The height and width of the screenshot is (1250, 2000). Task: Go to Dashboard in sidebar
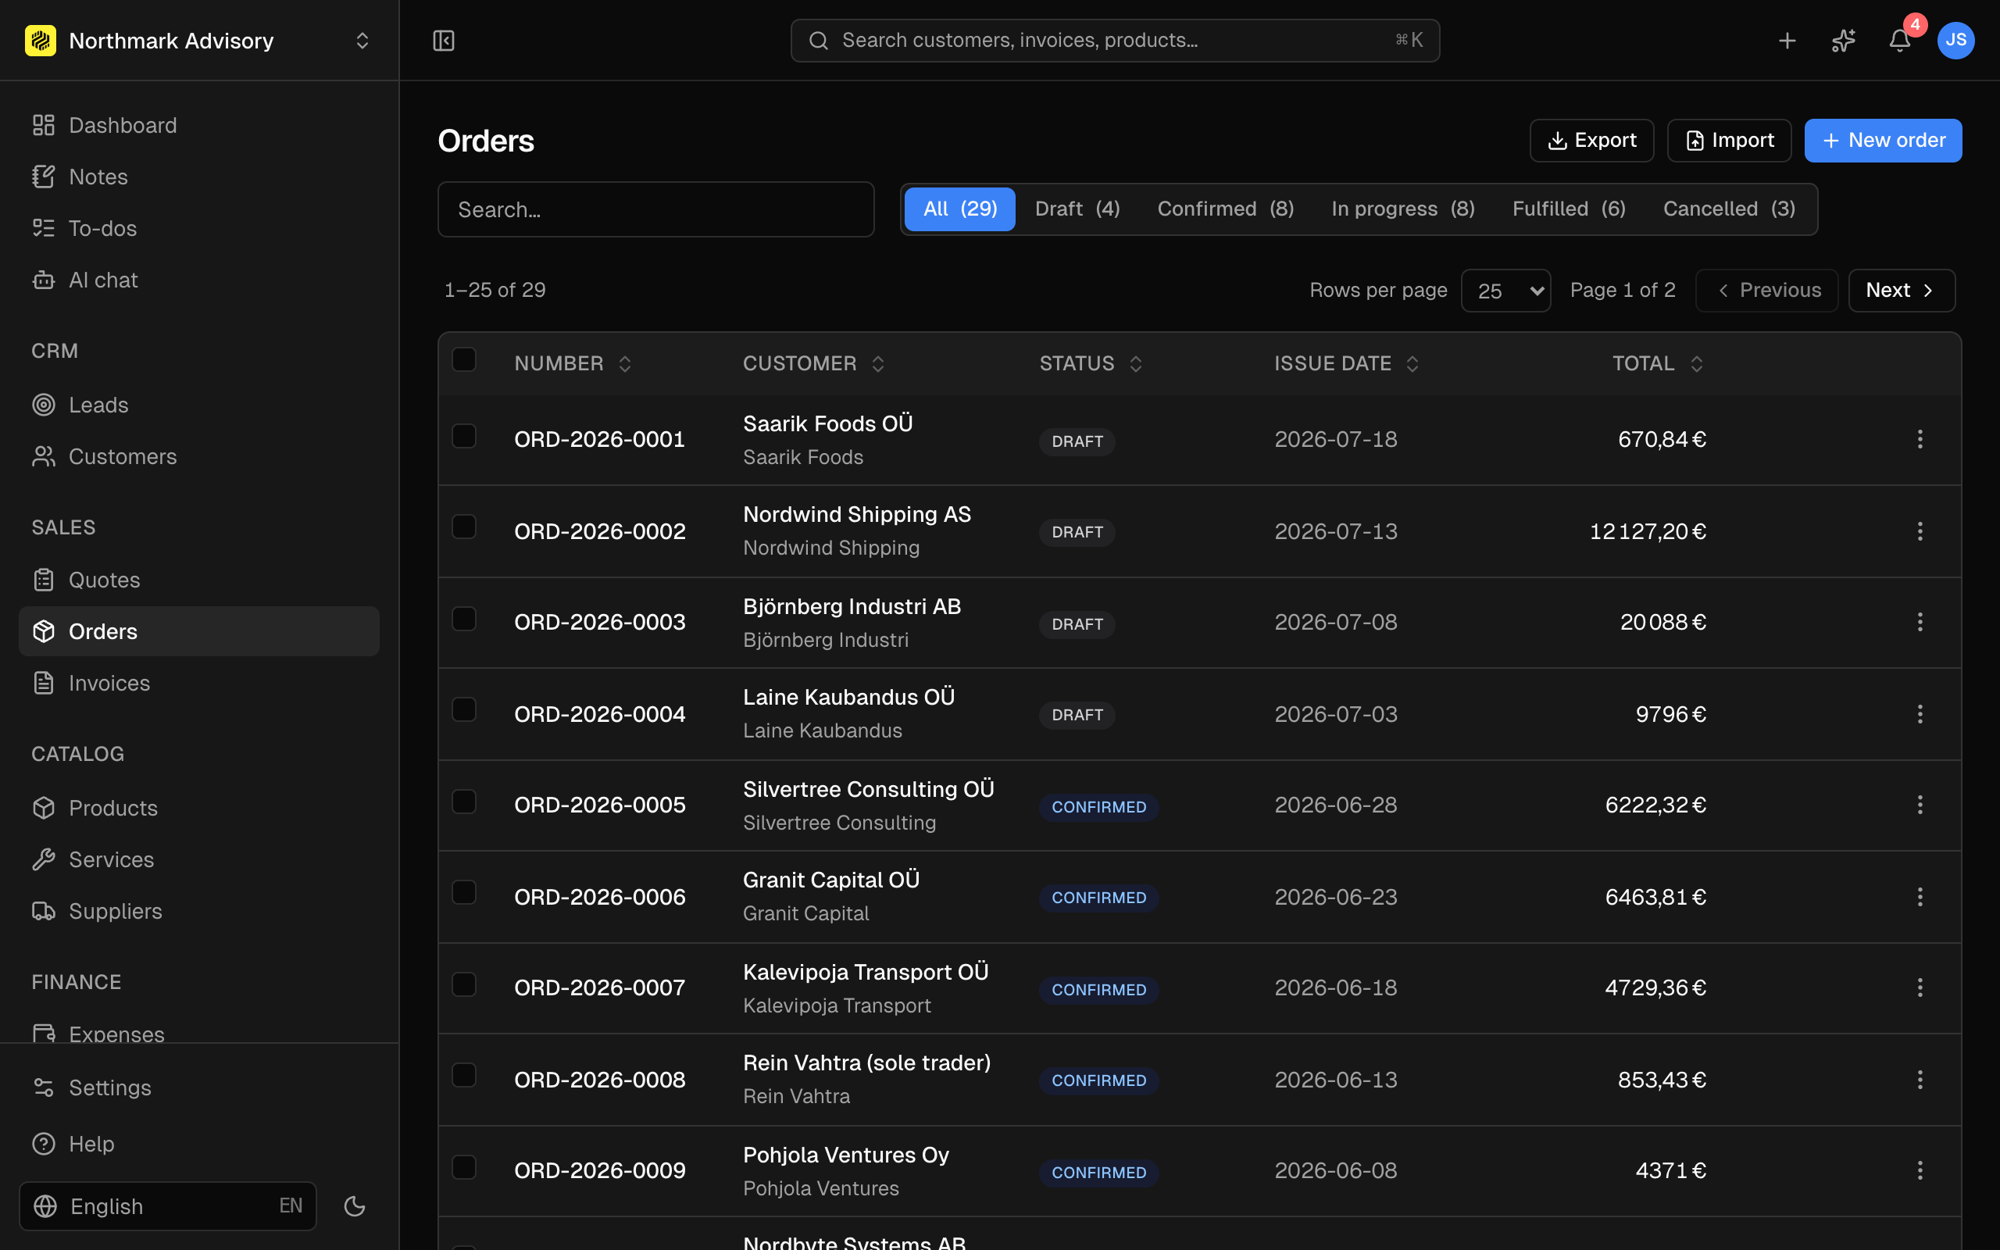[x=198, y=125]
